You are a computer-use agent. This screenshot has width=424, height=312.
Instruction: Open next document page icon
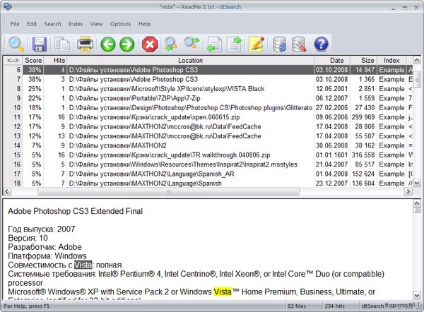tap(234, 44)
